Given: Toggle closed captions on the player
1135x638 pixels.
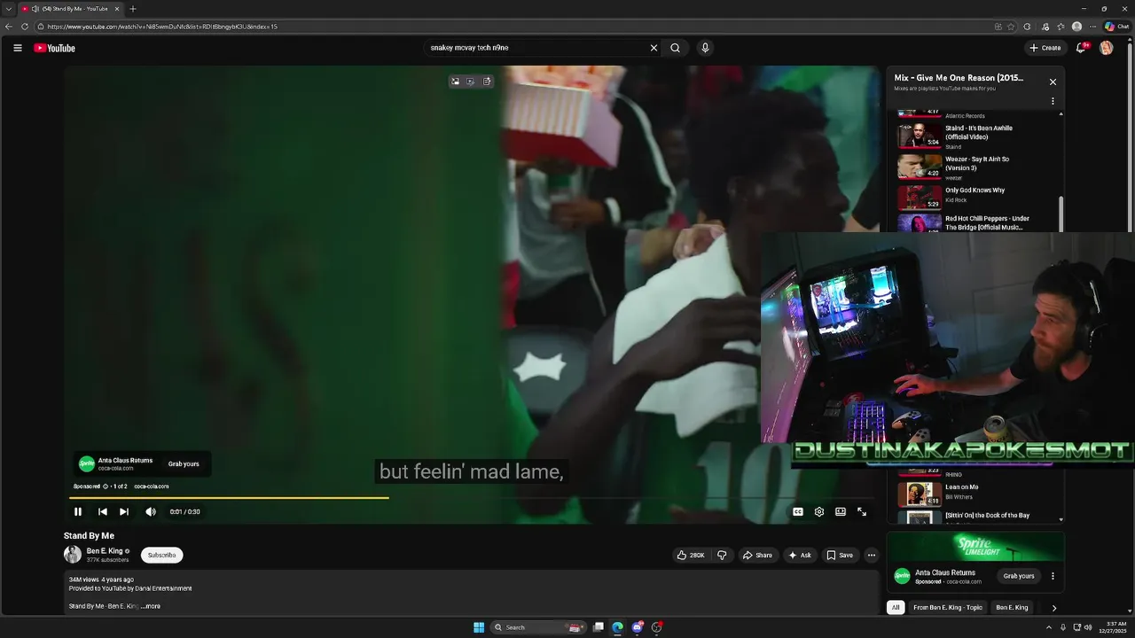Looking at the screenshot, I should pyautogui.click(x=798, y=511).
